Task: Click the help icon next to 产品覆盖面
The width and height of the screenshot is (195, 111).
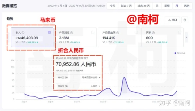Action: 118,32
